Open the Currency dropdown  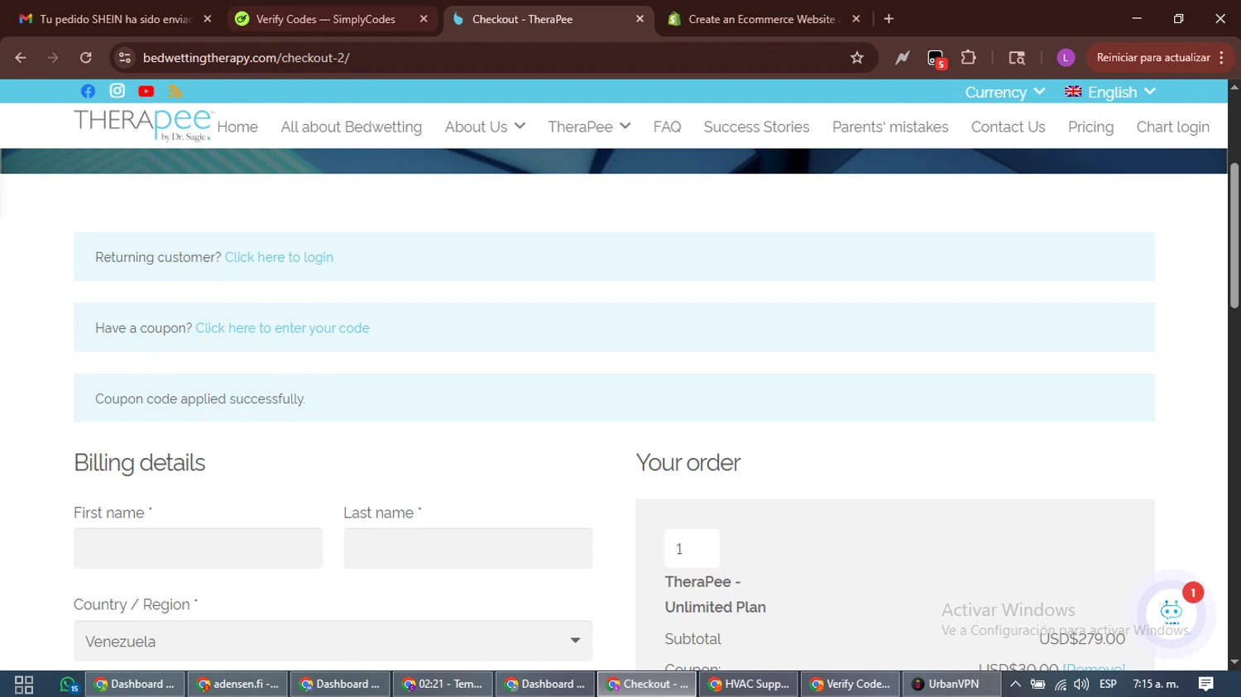click(x=1004, y=92)
